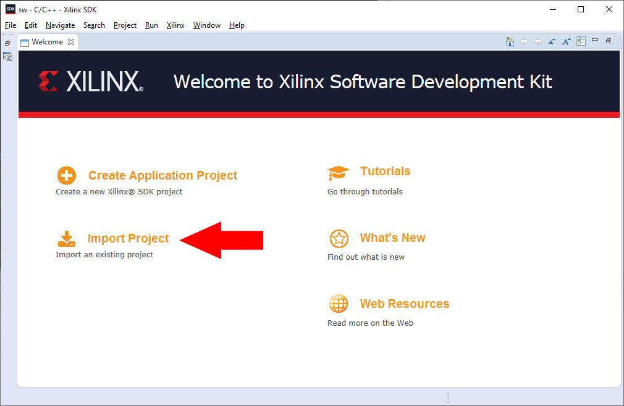The image size is (624, 406).
Task: Open the Tutorials link
Action: coord(386,171)
